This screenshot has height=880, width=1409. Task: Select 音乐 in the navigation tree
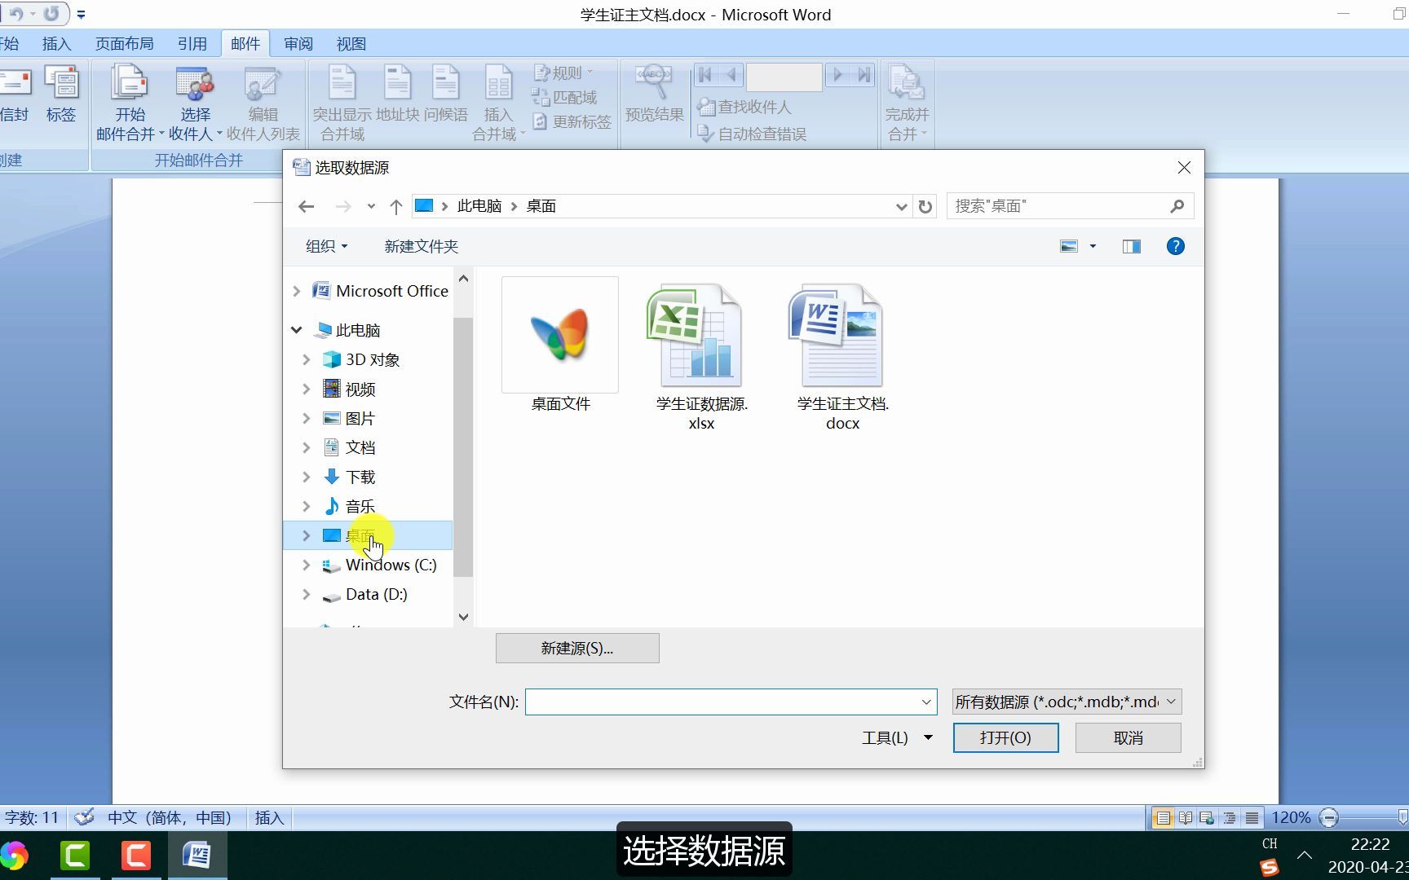(x=360, y=506)
